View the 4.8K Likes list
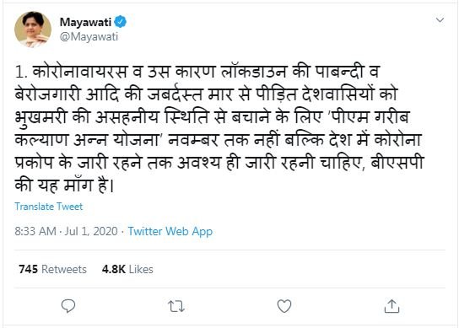This screenshot has height=328, width=459. [127, 269]
